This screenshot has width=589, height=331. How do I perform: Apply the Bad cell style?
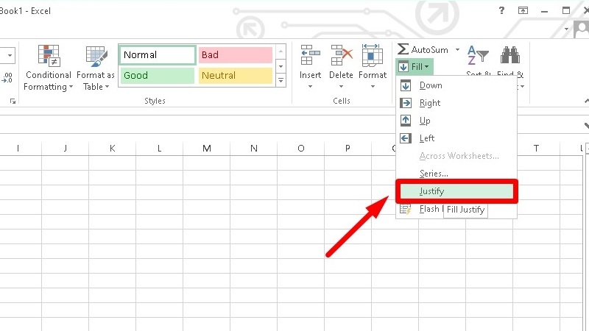coord(235,55)
